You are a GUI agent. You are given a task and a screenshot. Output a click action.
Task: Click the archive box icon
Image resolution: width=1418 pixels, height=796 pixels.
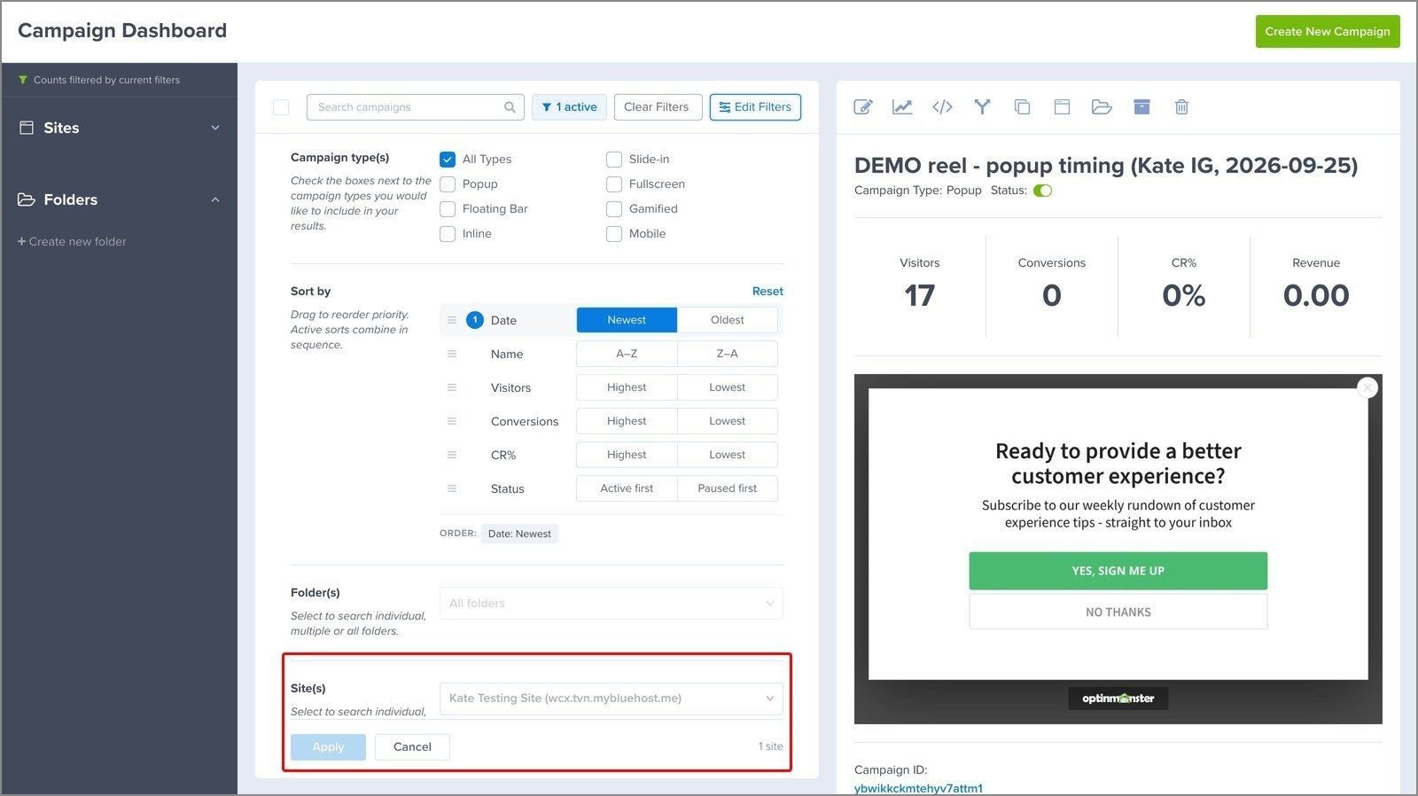tap(1141, 107)
